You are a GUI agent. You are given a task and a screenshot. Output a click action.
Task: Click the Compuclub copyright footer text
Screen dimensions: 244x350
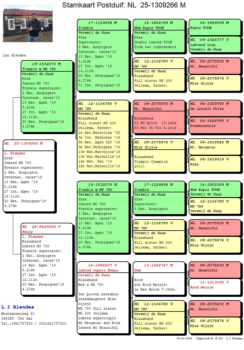click(209, 338)
